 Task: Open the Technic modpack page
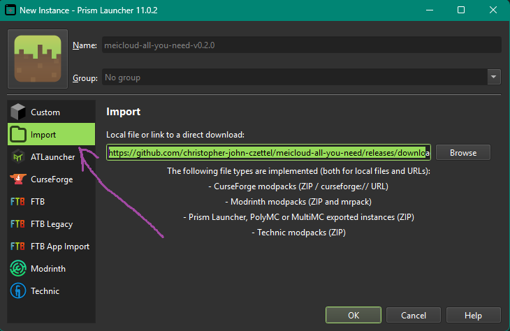point(52,290)
